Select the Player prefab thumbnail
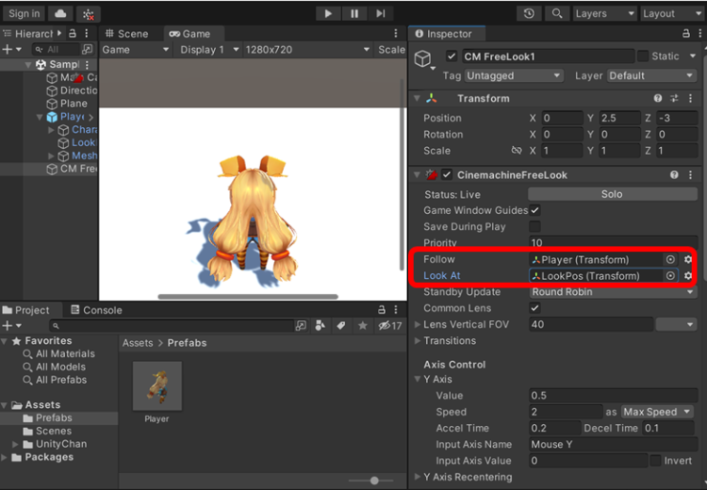 pyautogui.click(x=156, y=385)
